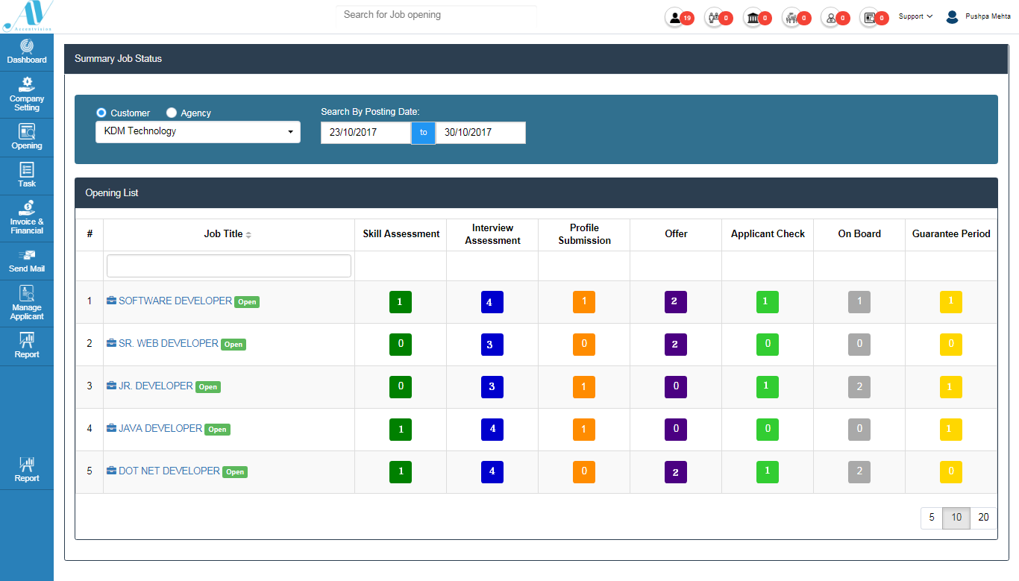
Task: Show 20 rows per page
Action: click(983, 518)
